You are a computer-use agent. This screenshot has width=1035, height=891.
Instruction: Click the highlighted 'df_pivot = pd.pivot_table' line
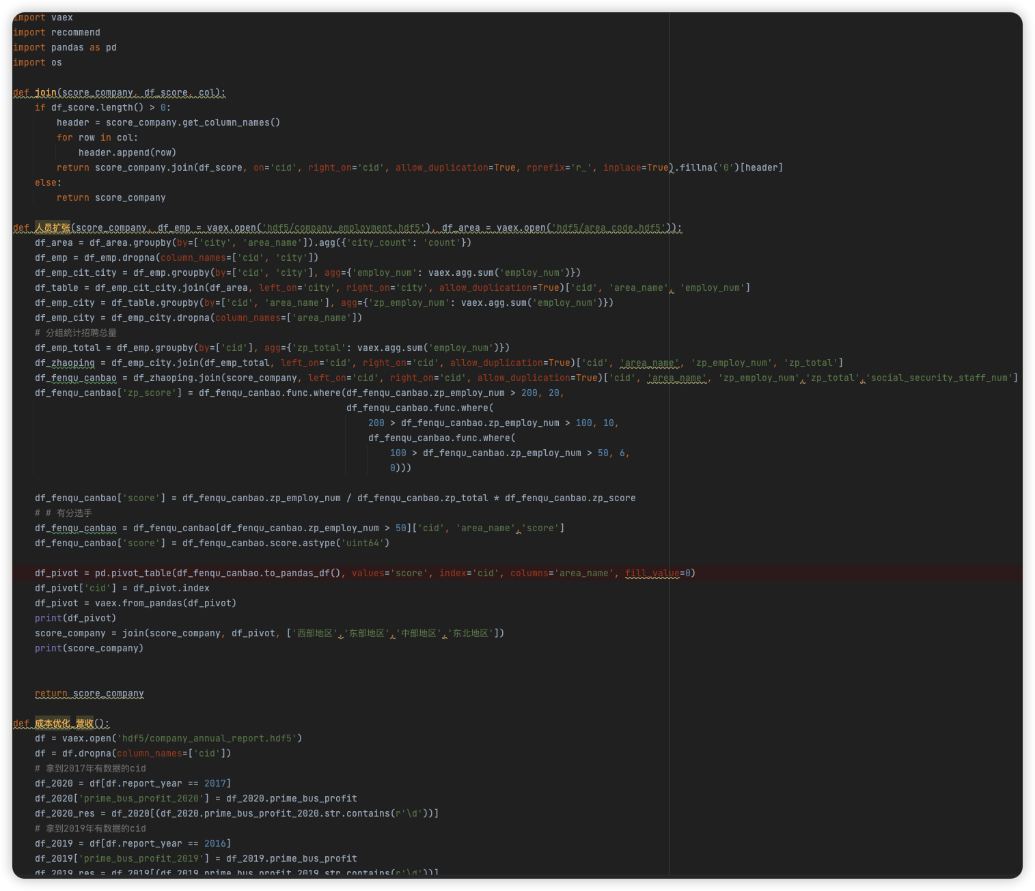pyautogui.click(x=365, y=574)
